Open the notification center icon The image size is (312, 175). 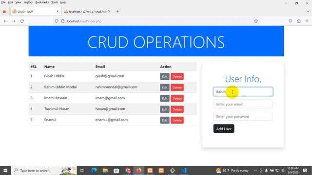point(305,171)
